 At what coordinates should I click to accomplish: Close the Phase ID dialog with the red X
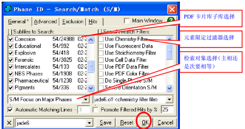click(x=172, y=10)
